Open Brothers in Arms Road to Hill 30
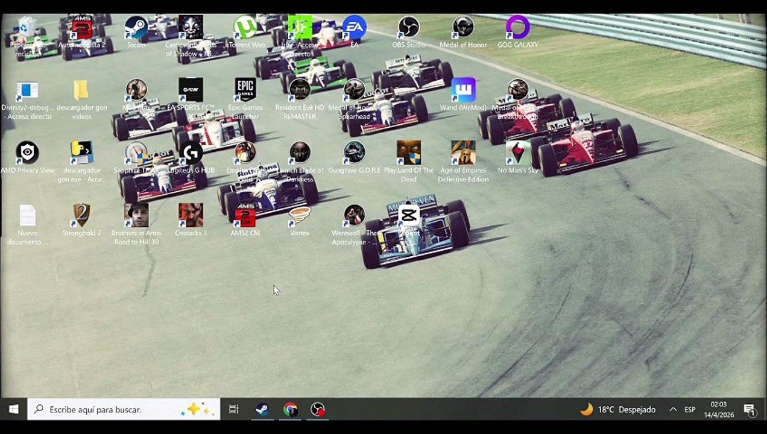Screen dimensions: 767x434 pyautogui.click(x=136, y=225)
